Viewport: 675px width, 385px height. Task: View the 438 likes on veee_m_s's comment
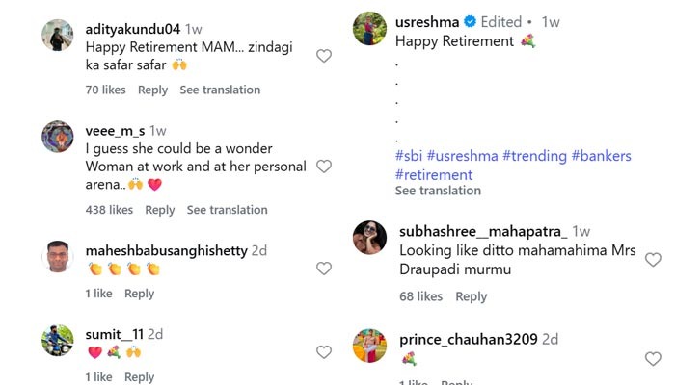click(109, 210)
